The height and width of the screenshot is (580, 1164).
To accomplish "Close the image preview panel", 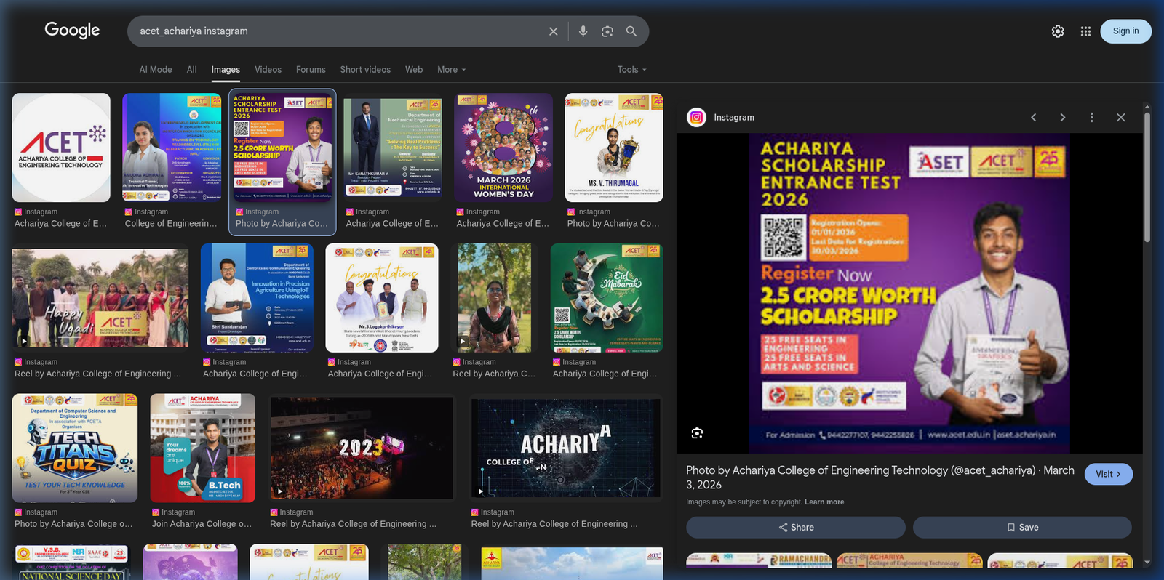I will [x=1120, y=117].
